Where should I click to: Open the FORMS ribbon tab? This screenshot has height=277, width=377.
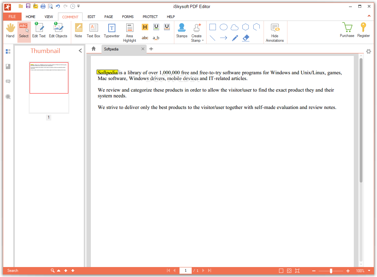[x=128, y=17]
